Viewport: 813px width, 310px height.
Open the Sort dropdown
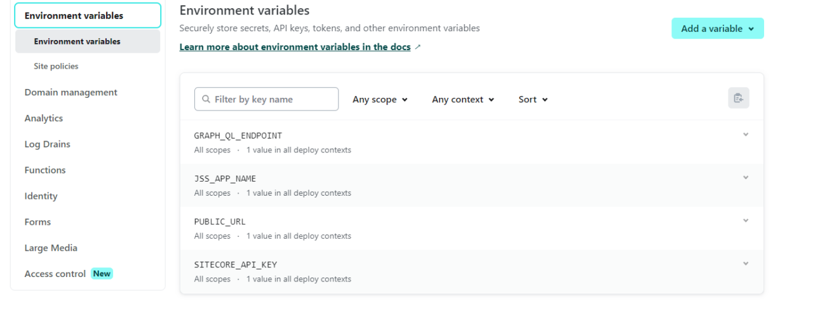pos(533,100)
